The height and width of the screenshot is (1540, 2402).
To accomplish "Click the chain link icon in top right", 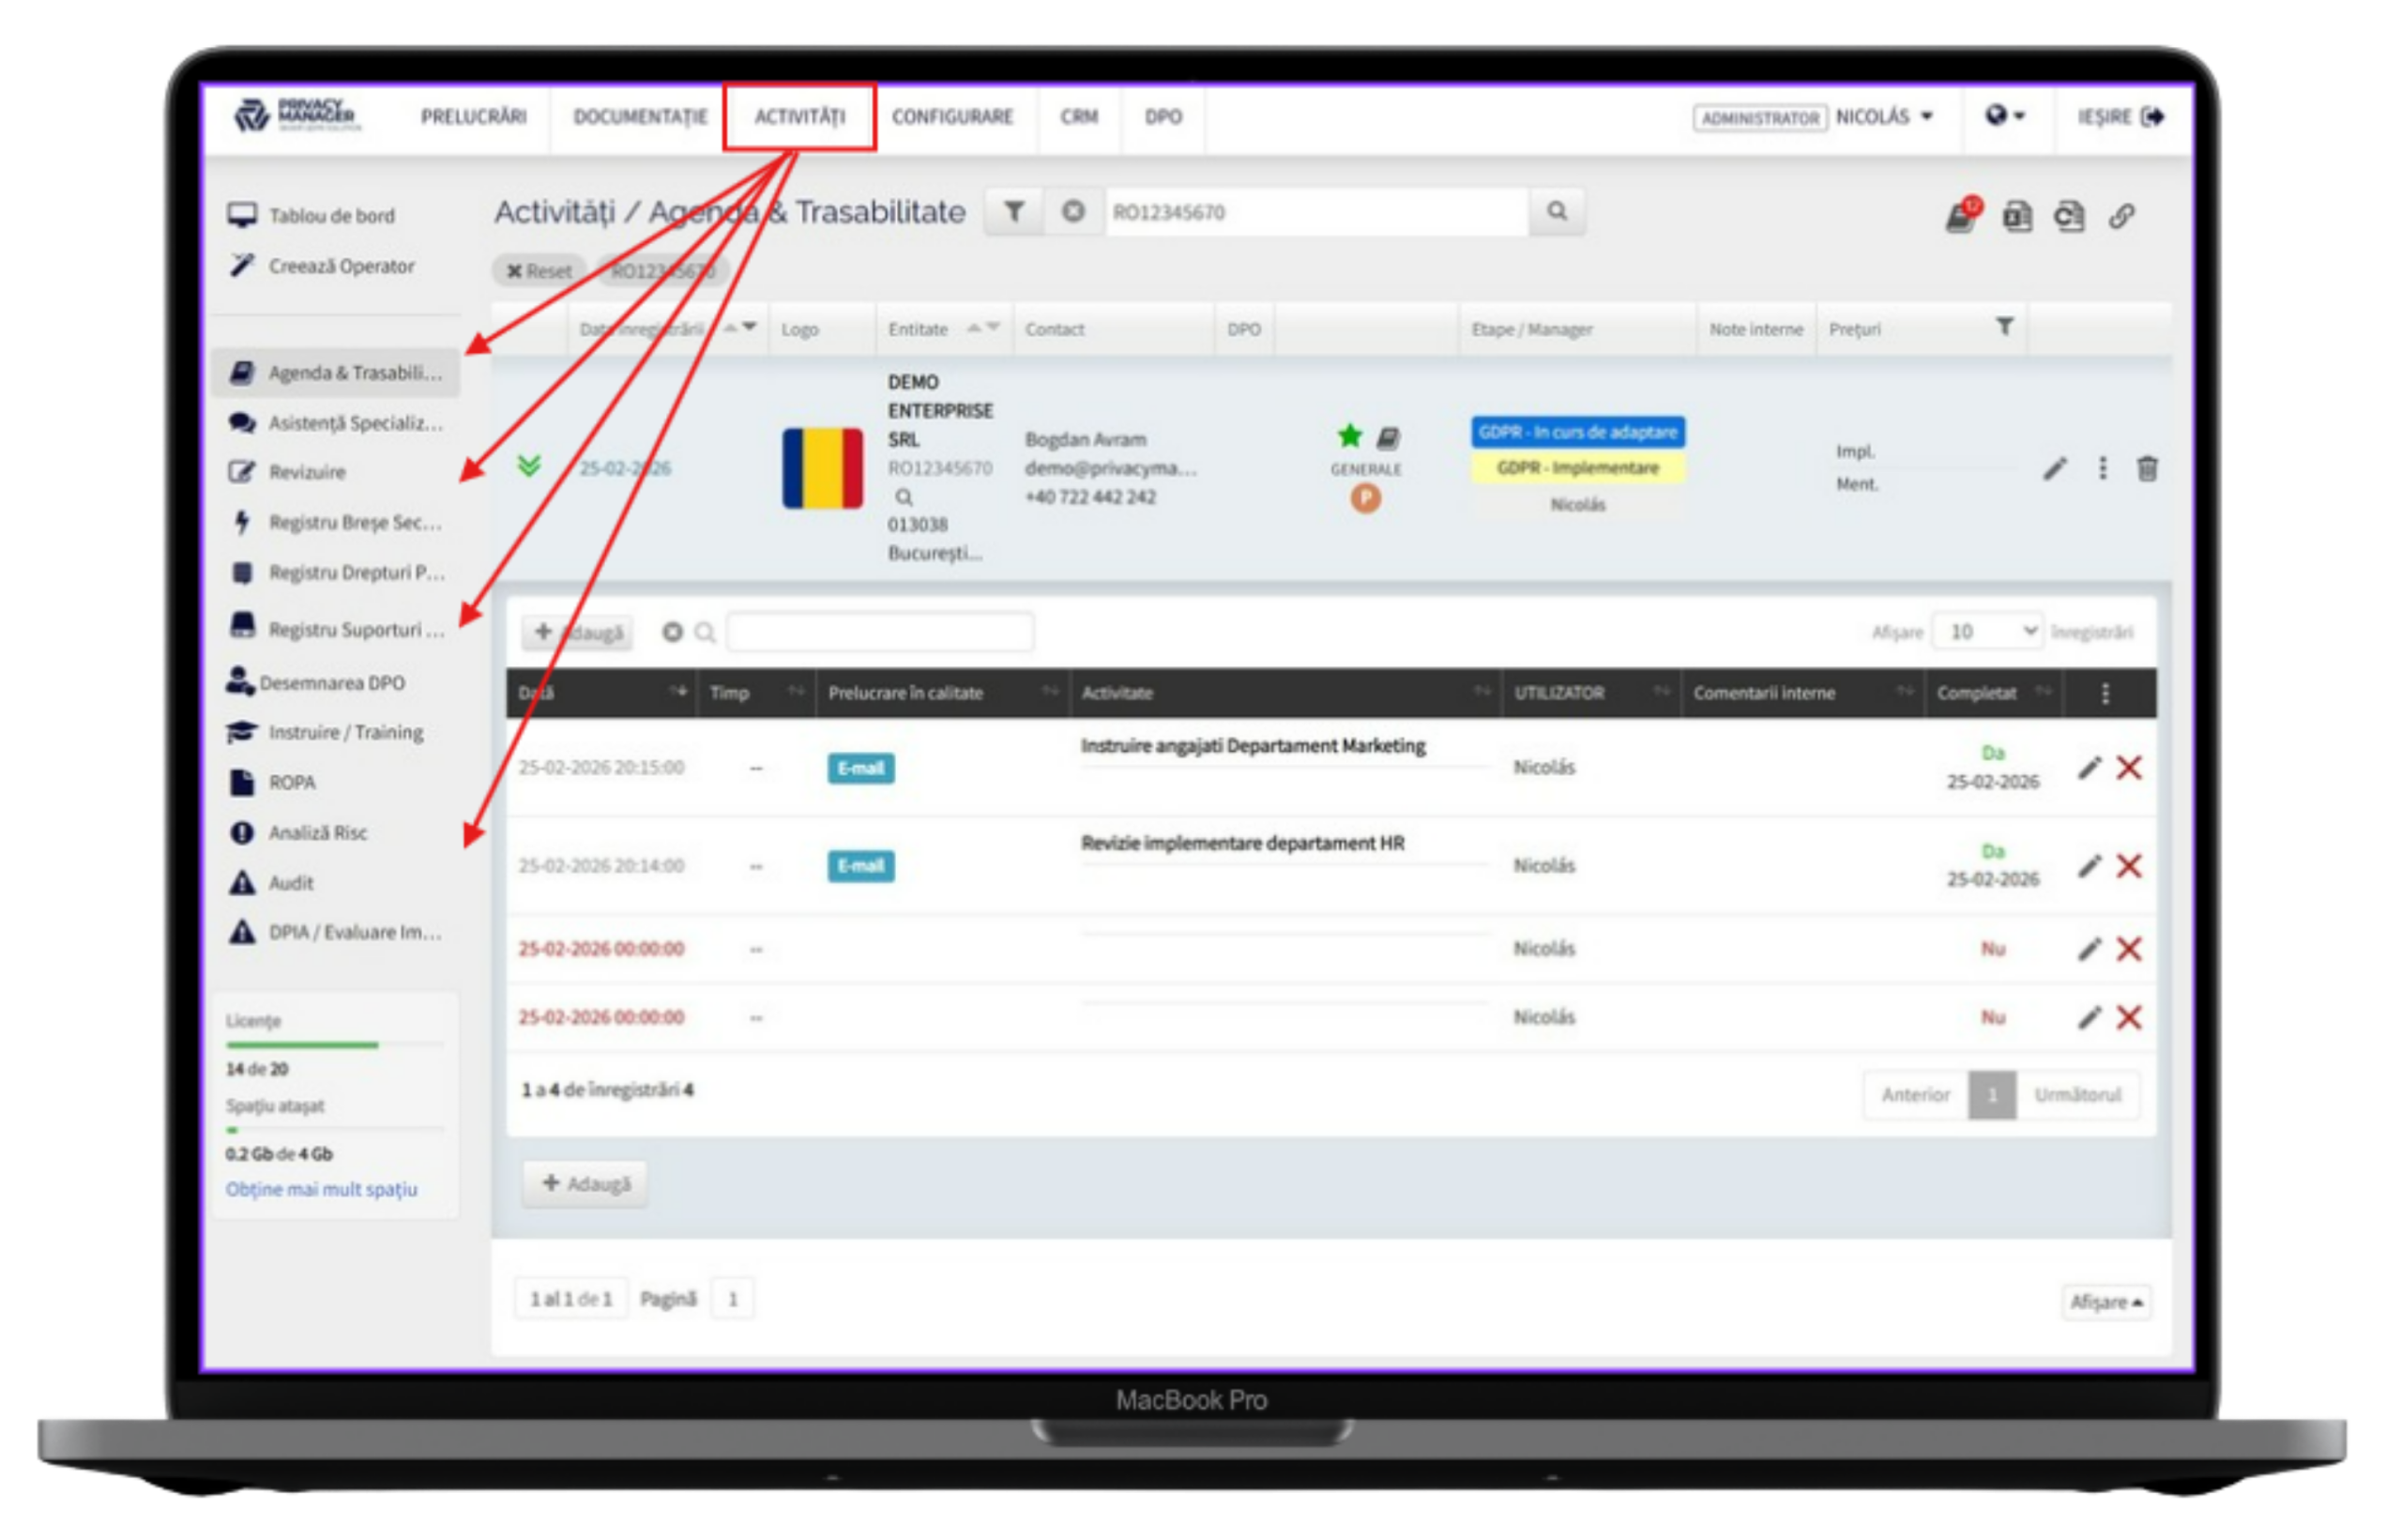I will click(2121, 216).
